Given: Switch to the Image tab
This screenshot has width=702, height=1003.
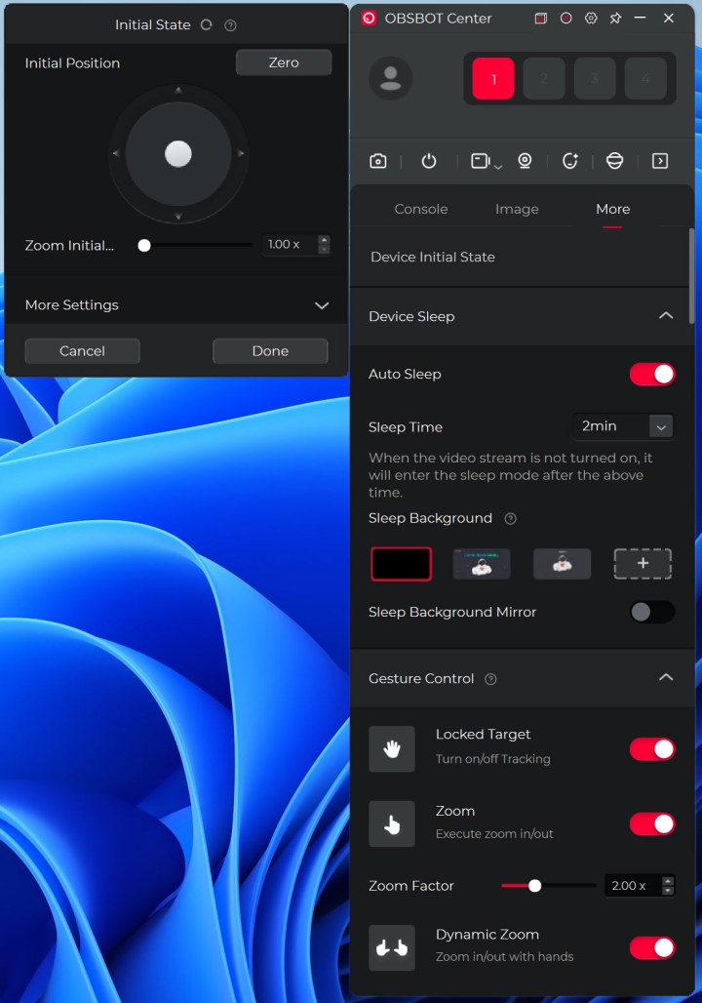Looking at the screenshot, I should click(517, 209).
